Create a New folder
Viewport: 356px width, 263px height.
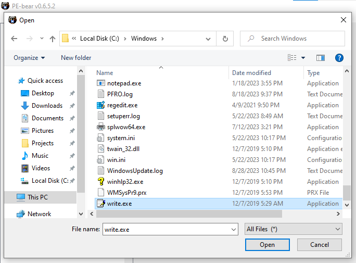pos(76,58)
